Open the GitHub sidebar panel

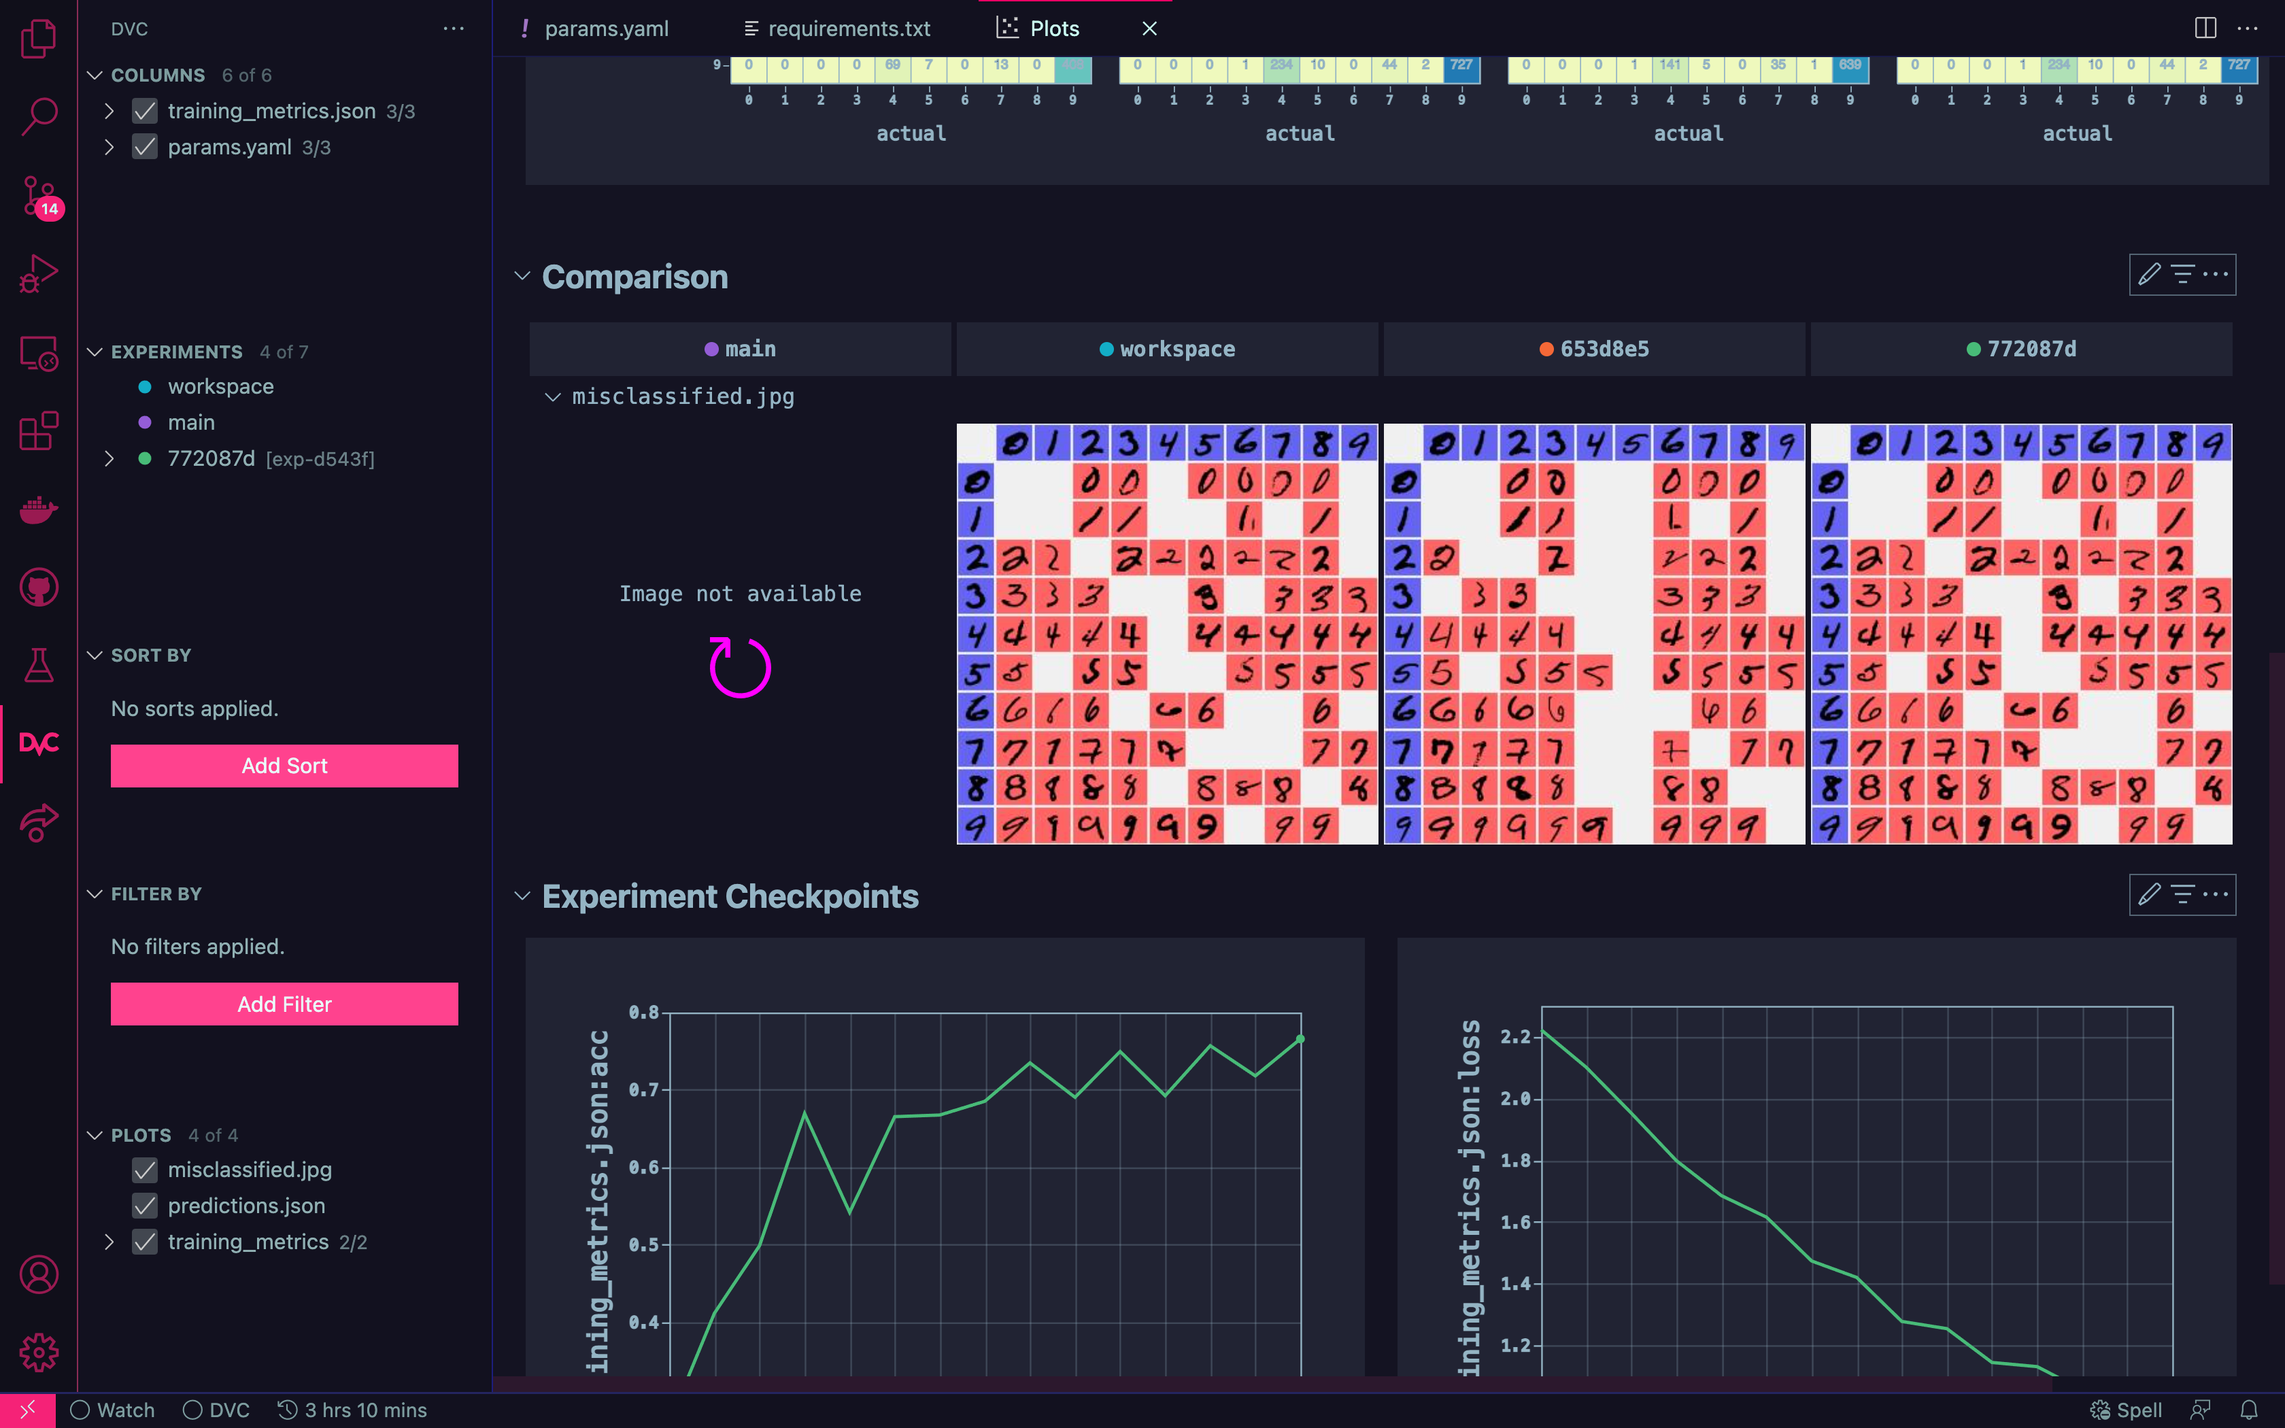pos(39,588)
